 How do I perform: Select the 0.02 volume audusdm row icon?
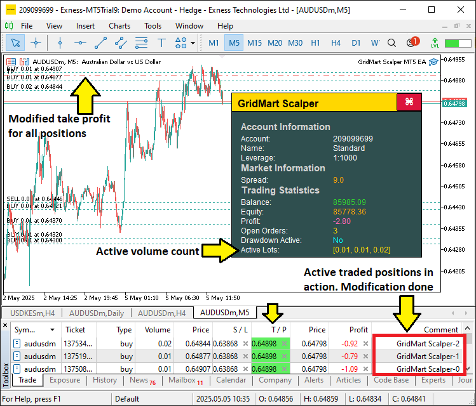[x=17, y=344]
